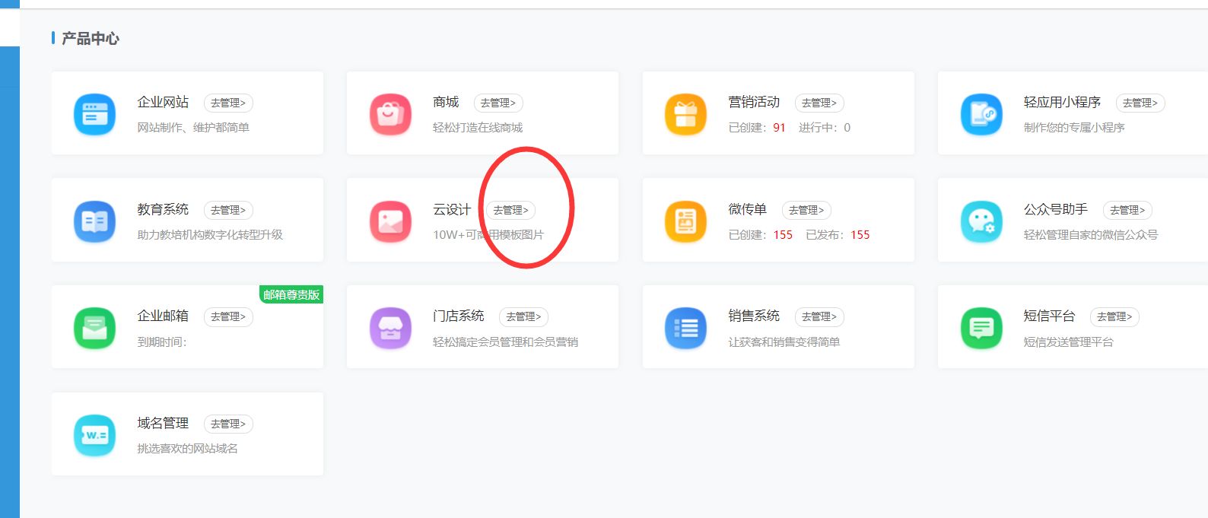Screen dimensions: 1208x518
Task: Select the 公众号助手 title text
Action: [x=1056, y=209]
